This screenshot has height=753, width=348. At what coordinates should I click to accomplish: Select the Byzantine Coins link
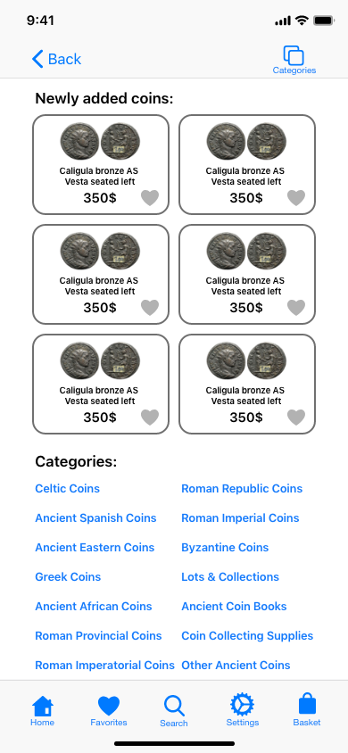225,548
